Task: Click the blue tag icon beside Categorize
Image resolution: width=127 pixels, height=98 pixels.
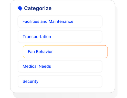Action: click(20, 8)
